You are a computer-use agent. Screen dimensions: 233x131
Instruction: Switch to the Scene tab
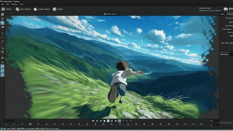tap(222, 14)
